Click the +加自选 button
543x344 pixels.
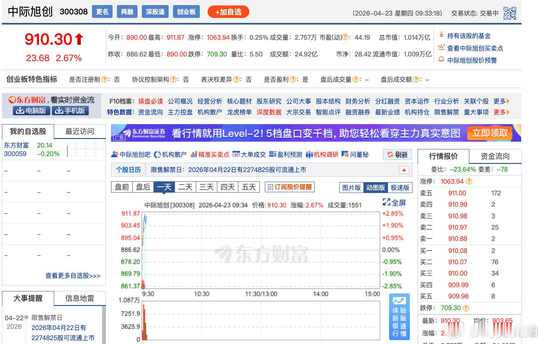tap(228, 12)
